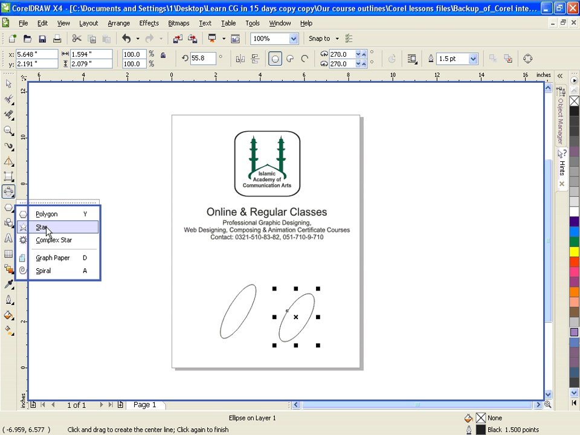
Task: Select the Freehand curve tool
Action: (8, 146)
